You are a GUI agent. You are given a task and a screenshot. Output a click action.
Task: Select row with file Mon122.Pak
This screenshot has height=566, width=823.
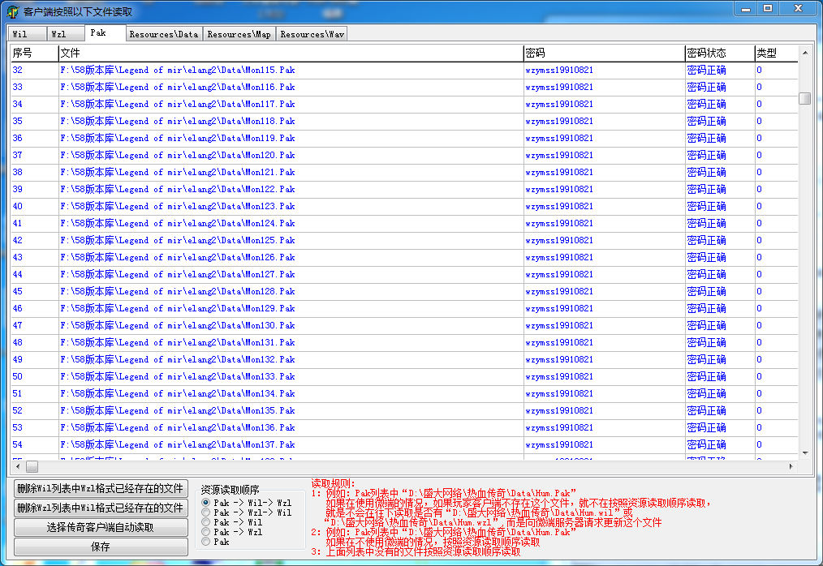pyautogui.click(x=404, y=190)
